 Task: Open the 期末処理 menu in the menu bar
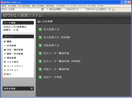click(x=50, y=6)
